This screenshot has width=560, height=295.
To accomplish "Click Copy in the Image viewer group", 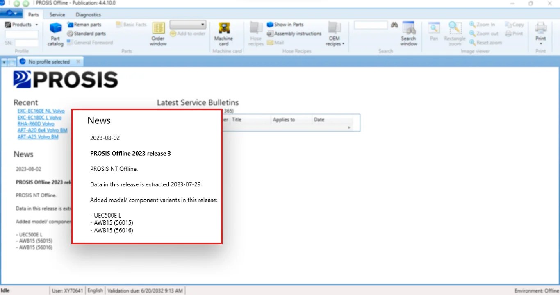I will [x=514, y=25].
